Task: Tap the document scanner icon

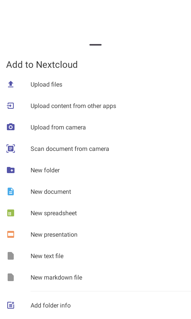Action: (11, 149)
